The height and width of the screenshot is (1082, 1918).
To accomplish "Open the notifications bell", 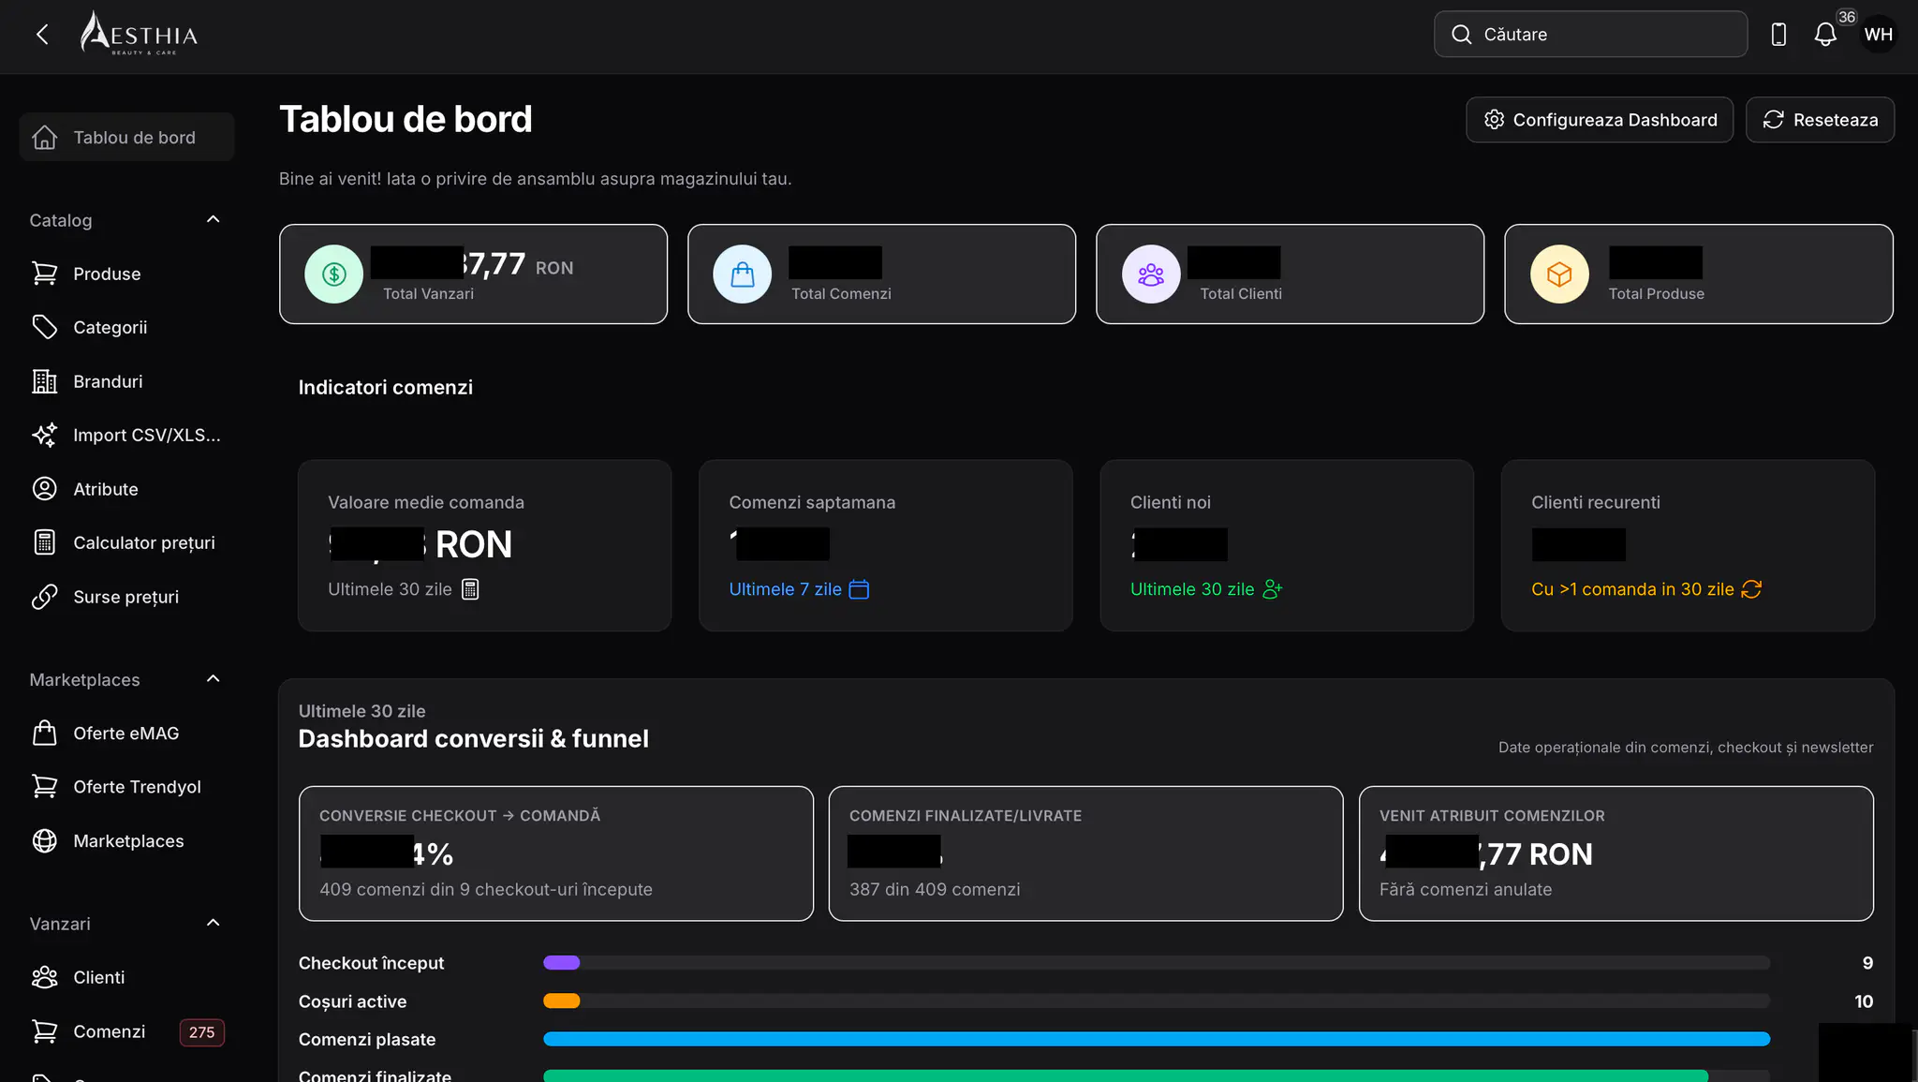I will [1825, 35].
